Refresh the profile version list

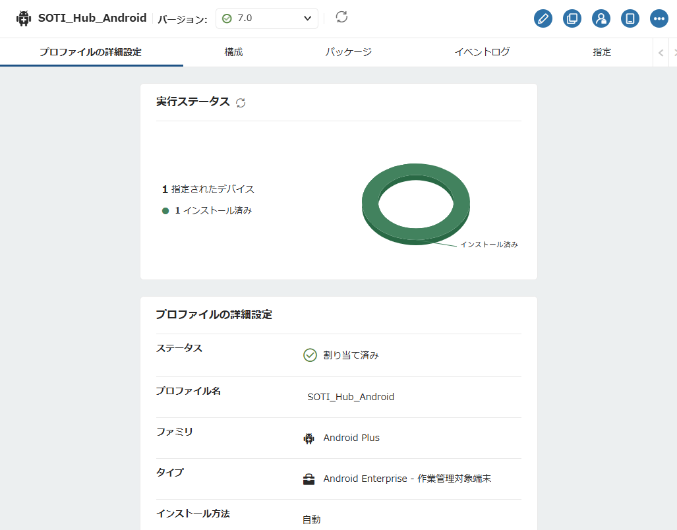[341, 17]
